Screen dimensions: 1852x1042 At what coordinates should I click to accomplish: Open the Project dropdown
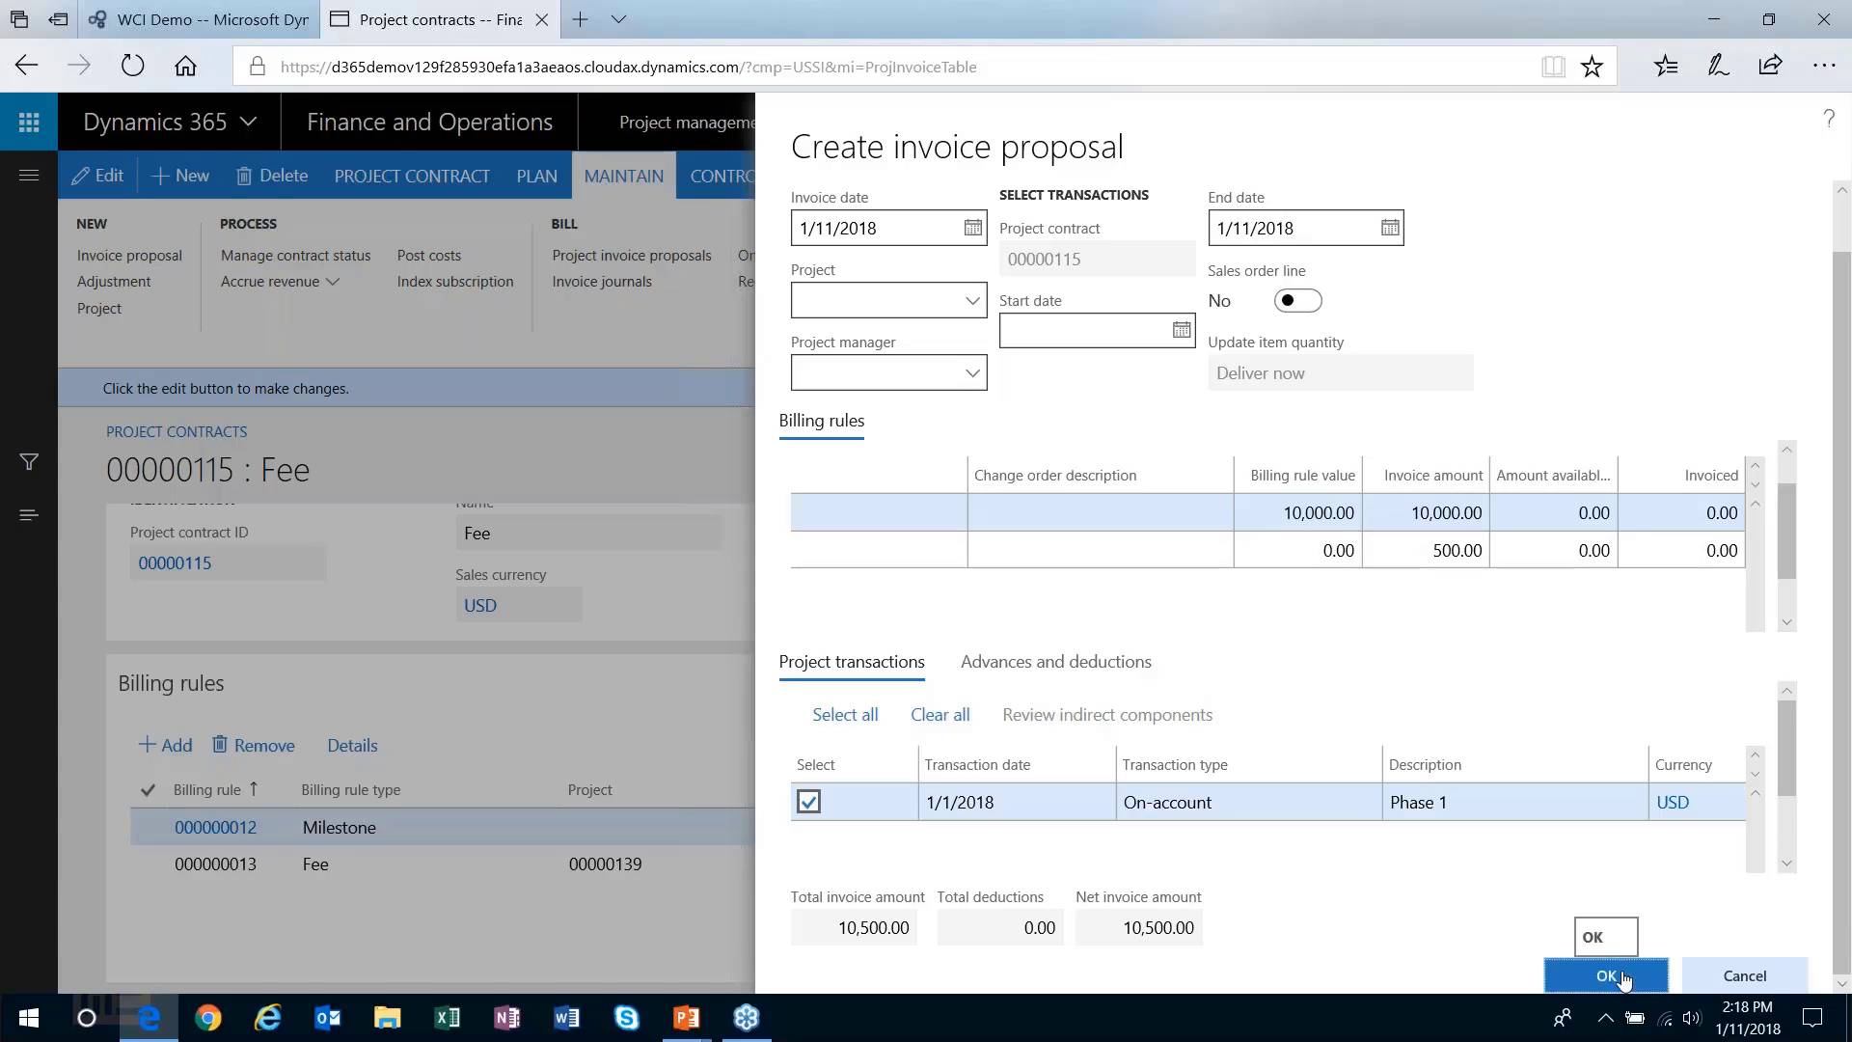point(972,300)
